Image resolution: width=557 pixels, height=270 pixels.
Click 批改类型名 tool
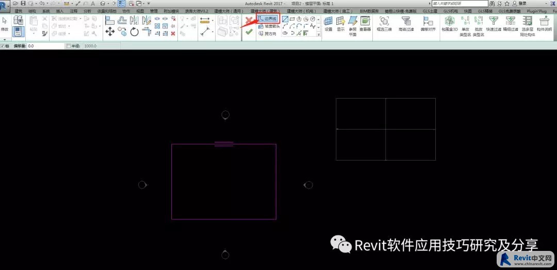pos(479,26)
